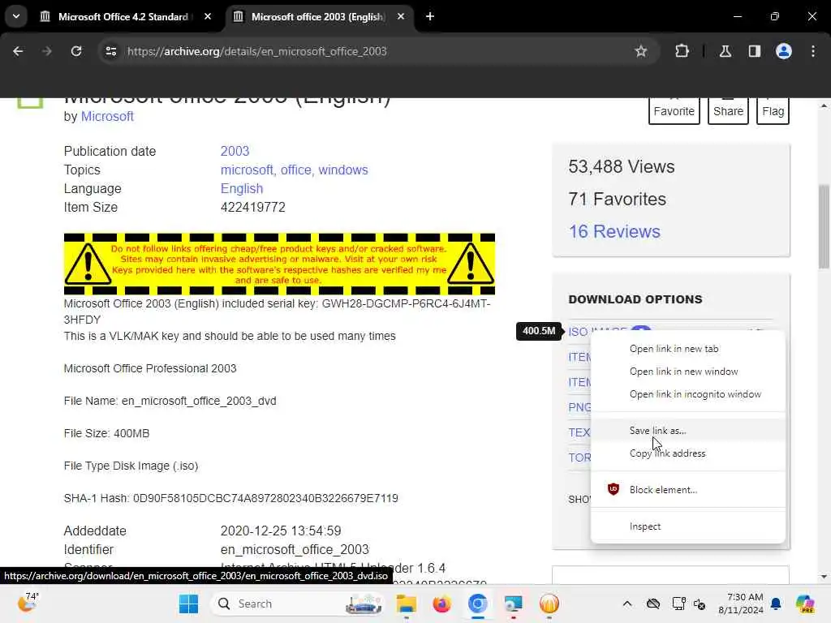Click the yellow warning banner image
The height and width of the screenshot is (623, 831).
point(279,264)
